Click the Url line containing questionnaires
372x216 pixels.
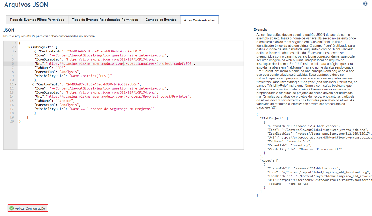point(115,64)
